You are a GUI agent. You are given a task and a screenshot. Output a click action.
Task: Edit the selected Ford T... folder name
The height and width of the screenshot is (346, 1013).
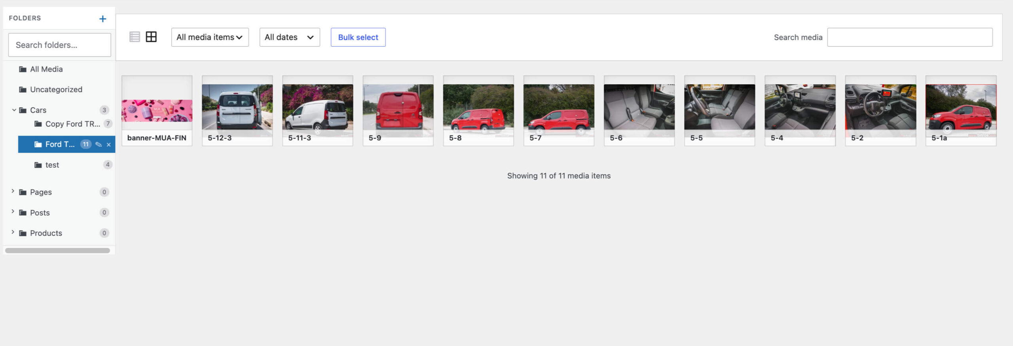(99, 144)
